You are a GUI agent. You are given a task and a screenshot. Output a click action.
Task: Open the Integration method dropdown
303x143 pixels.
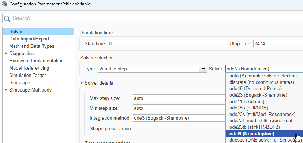(179, 118)
